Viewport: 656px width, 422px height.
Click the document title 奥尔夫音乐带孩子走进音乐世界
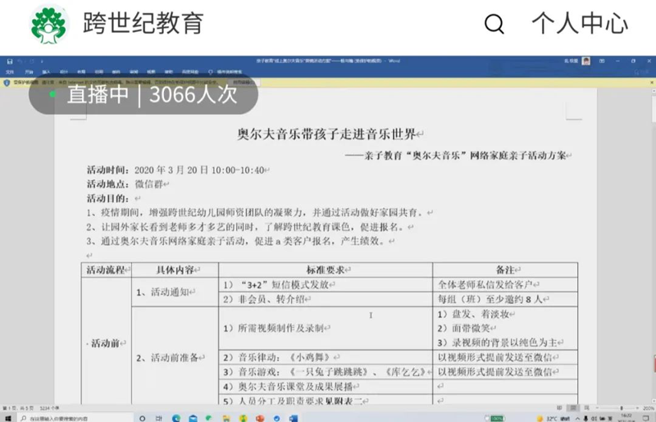coord(326,134)
